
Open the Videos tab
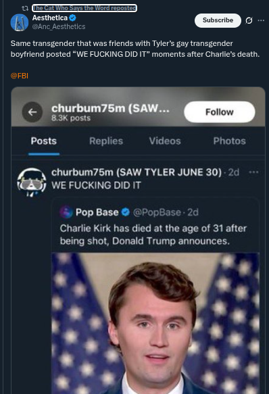[x=165, y=141]
